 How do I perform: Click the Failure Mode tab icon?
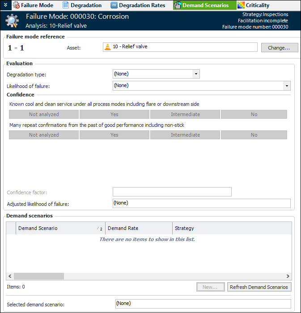pyautogui.click(x=16, y=5)
